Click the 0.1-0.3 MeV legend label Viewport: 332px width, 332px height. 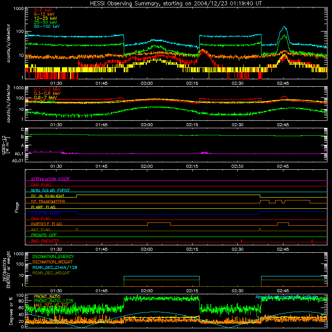(47, 89)
